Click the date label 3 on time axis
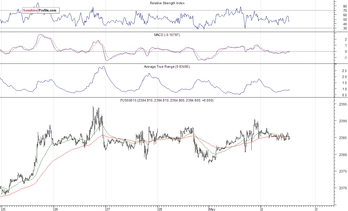The width and height of the screenshot is (348, 211). [x=316, y=209]
